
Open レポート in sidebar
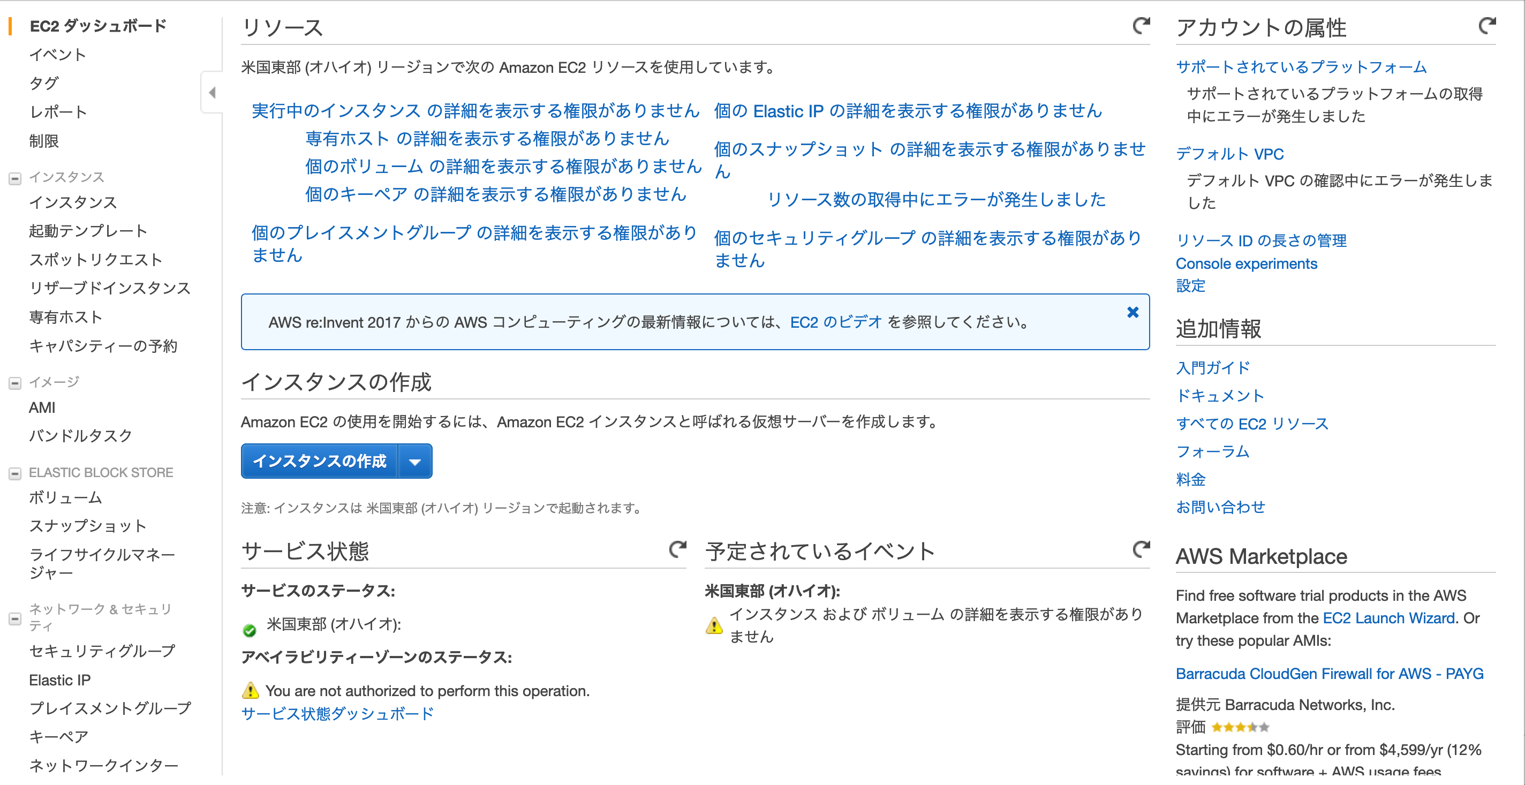tap(58, 112)
